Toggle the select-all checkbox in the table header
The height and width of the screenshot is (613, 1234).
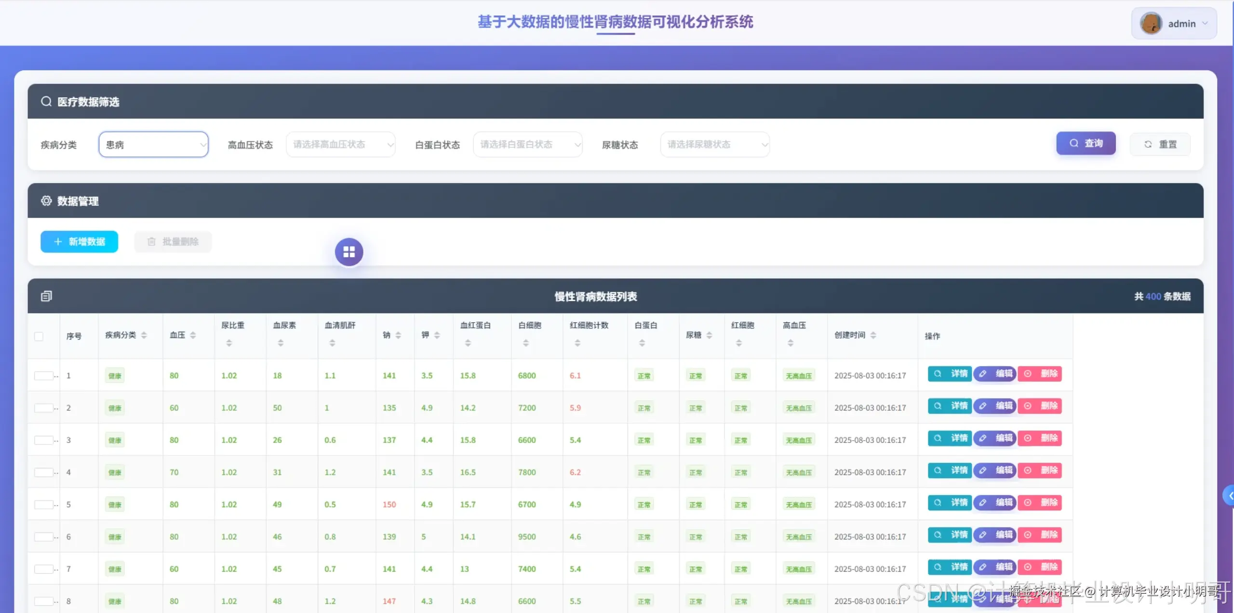click(39, 336)
